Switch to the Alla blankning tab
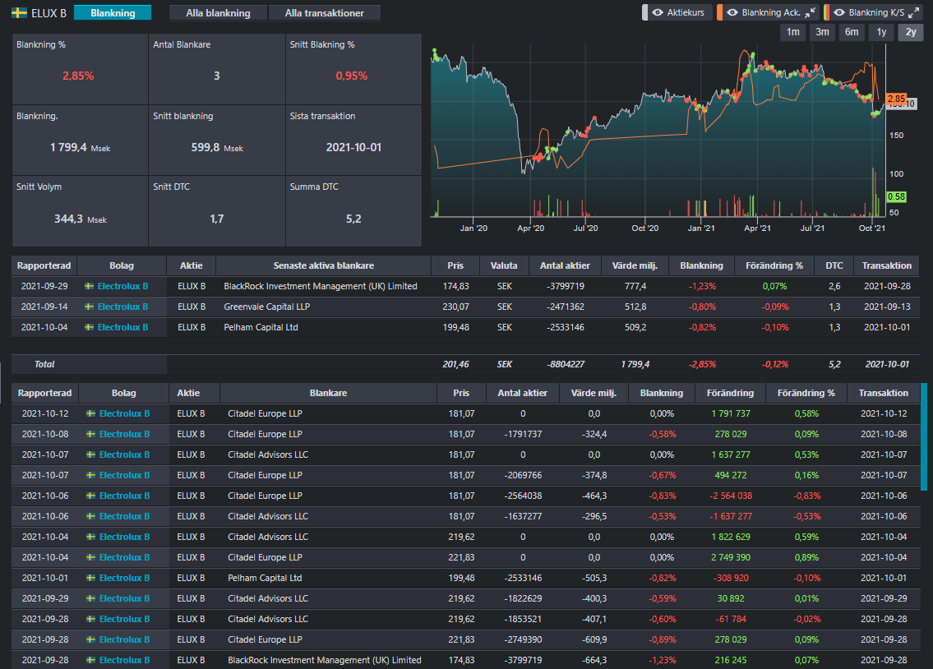 [218, 13]
